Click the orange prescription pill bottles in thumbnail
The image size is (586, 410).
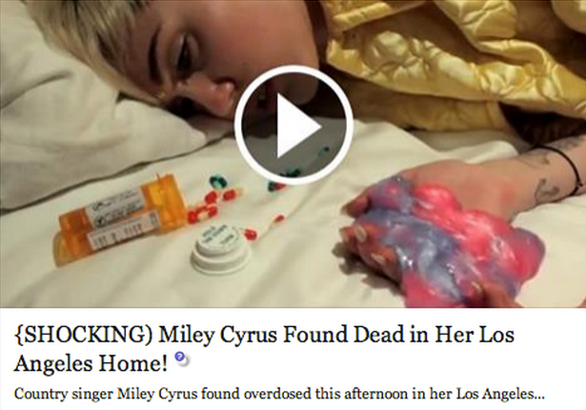click(x=121, y=221)
